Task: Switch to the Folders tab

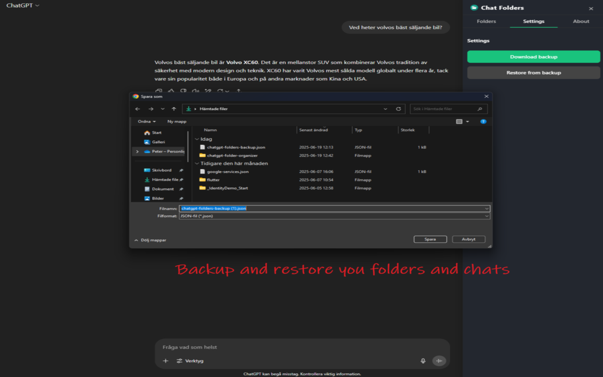Action: click(486, 21)
